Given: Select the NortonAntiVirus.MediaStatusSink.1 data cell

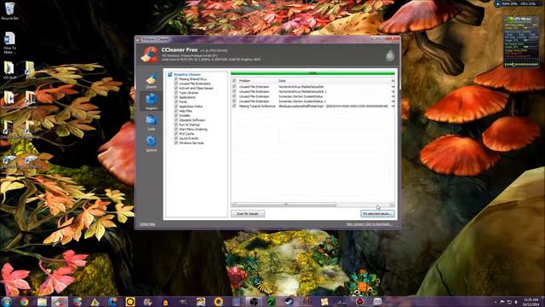Looking at the screenshot, I should (x=303, y=91).
